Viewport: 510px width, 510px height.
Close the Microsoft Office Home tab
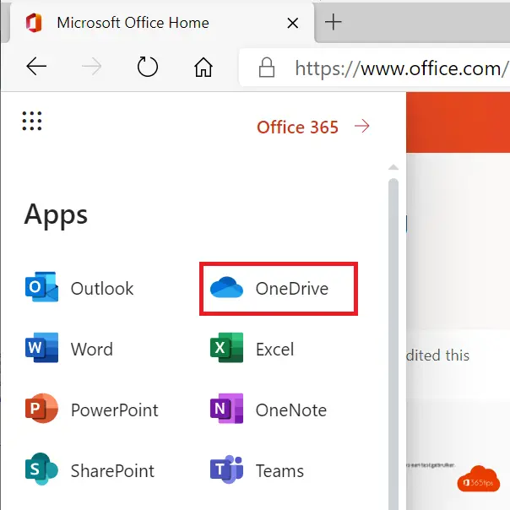point(293,23)
